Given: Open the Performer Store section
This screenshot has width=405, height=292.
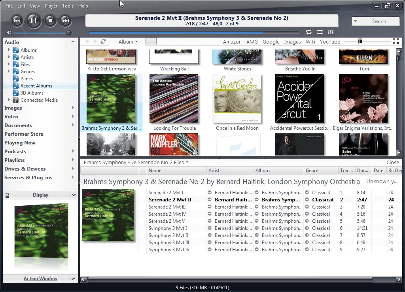Looking at the screenshot, I should 24,134.
